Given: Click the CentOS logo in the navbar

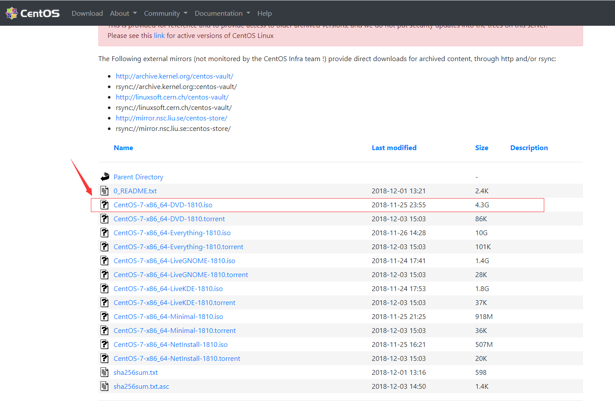Looking at the screenshot, I should [x=33, y=13].
